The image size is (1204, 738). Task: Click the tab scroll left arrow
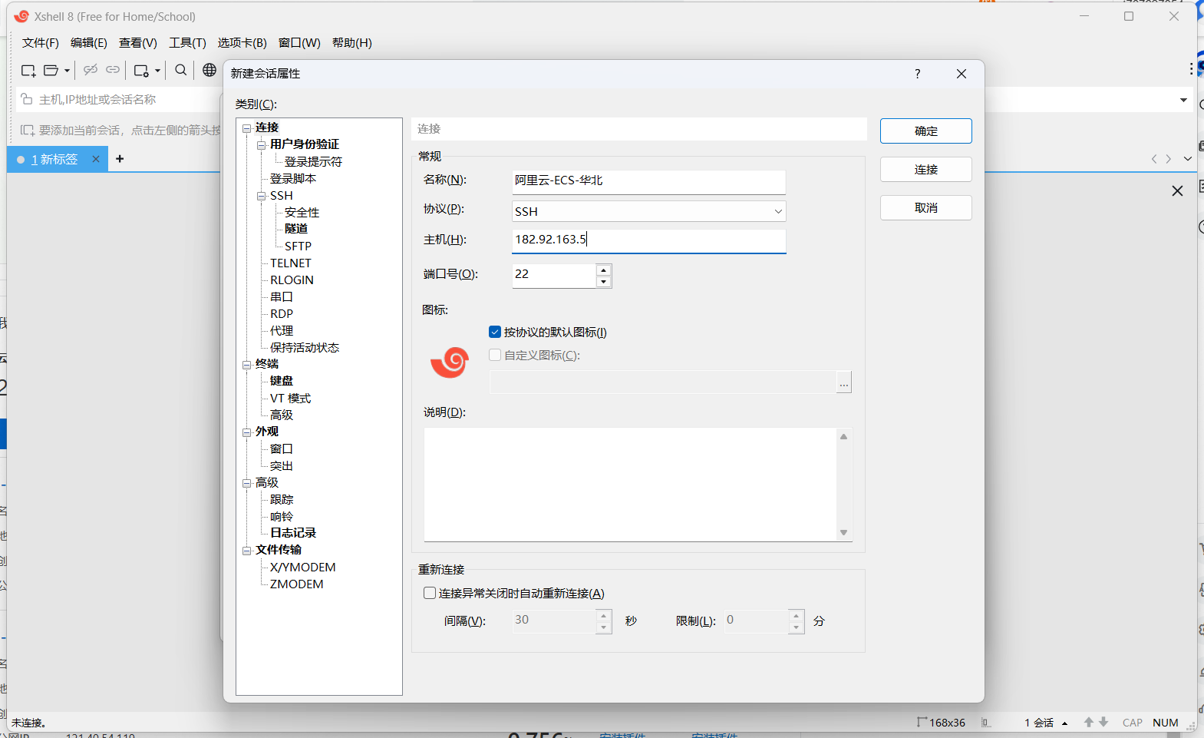1153,159
